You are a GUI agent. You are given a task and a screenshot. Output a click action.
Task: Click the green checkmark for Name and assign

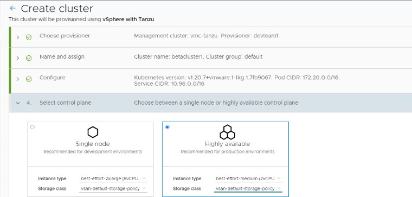coord(29,58)
